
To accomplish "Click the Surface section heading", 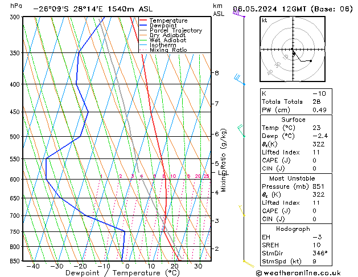I will pyautogui.click(x=293, y=120).
